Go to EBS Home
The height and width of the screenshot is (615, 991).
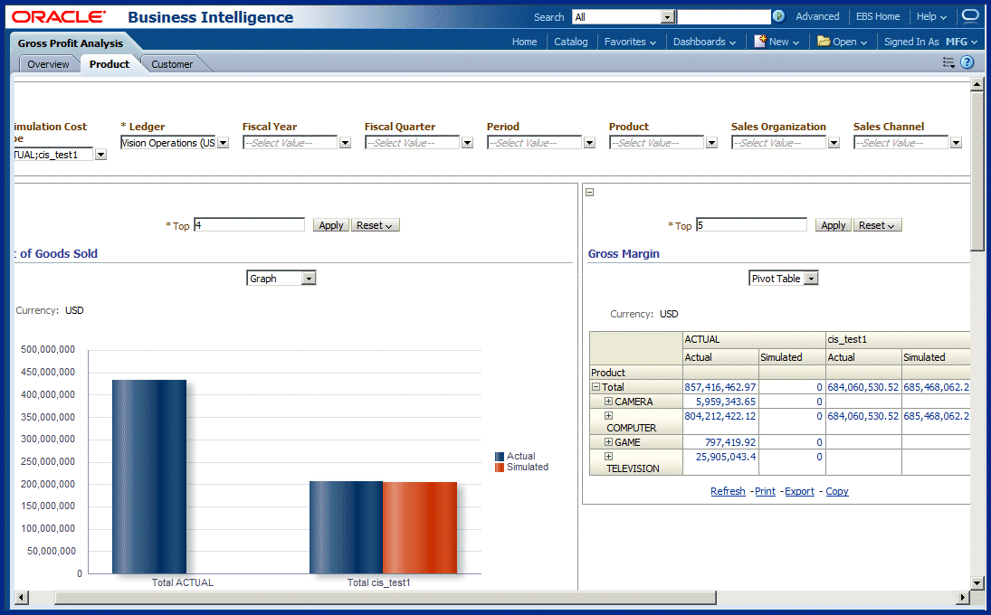coord(878,16)
